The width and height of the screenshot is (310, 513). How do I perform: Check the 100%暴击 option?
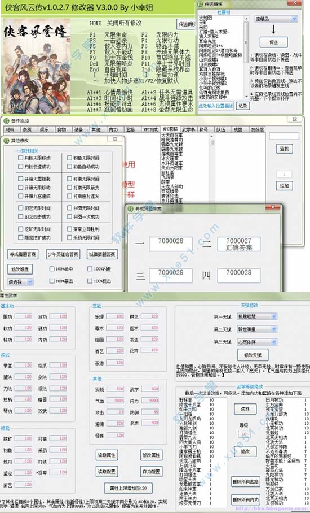pyautogui.click(x=51, y=281)
